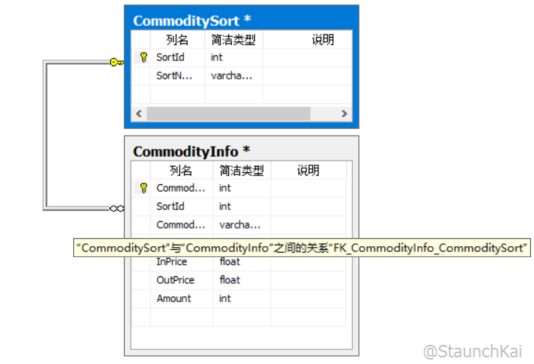The height and width of the screenshot is (364, 534).
Task: Click the 简洁类型 column header in CommodityInfo
Action: [242, 170]
